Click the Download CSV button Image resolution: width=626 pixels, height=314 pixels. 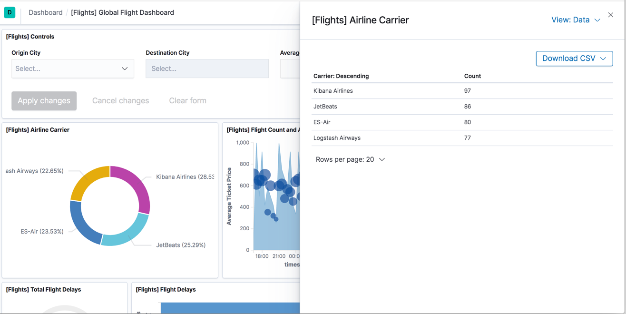(x=574, y=59)
